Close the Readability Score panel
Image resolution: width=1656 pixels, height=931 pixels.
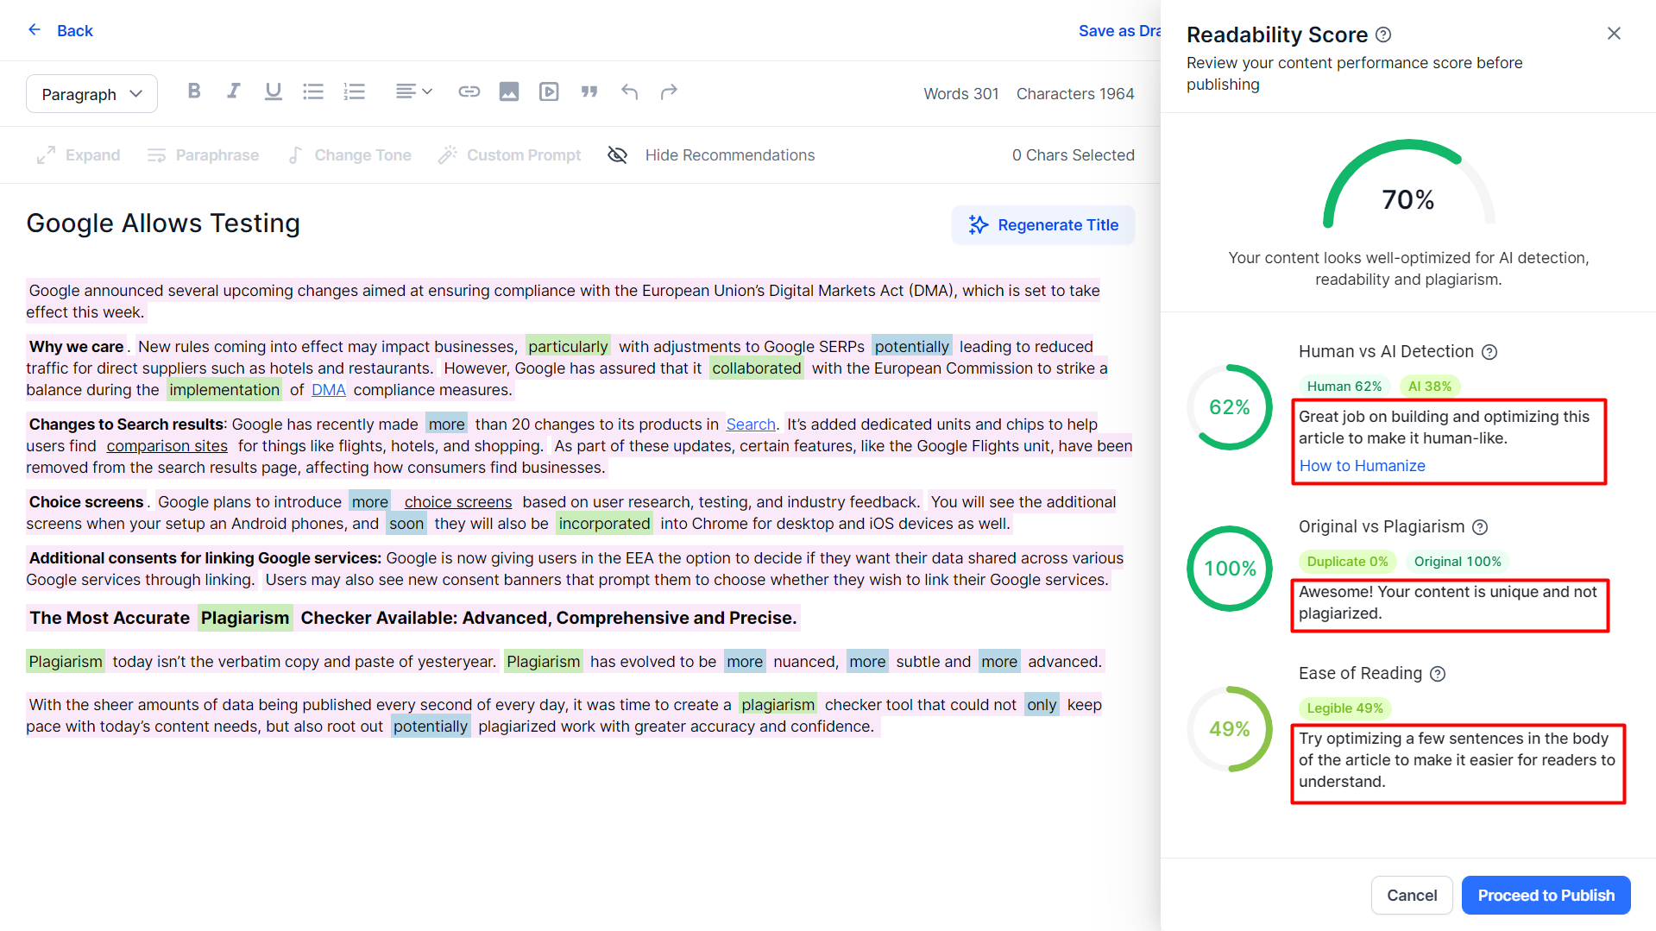pos(1614,33)
